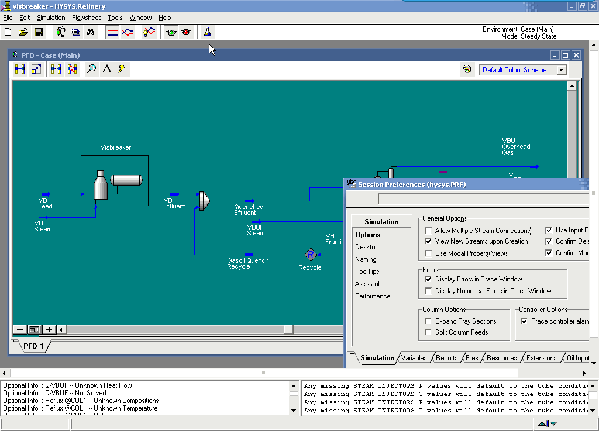Uncheck View New Streams upon Creation
599x431 pixels.
coord(428,241)
